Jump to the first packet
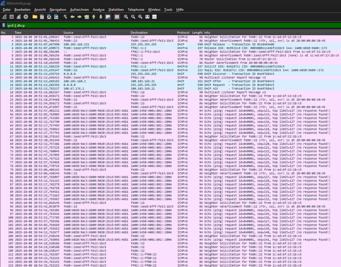Viewport: 341px width, 267px height. click(x=94, y=17)
